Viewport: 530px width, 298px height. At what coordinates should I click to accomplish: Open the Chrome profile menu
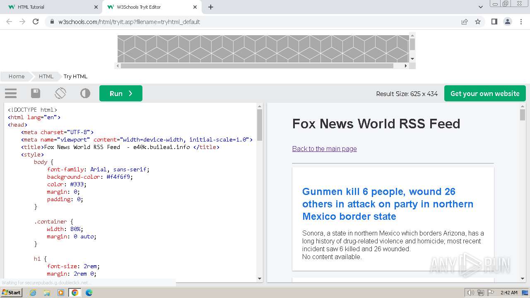pos(507,22)
